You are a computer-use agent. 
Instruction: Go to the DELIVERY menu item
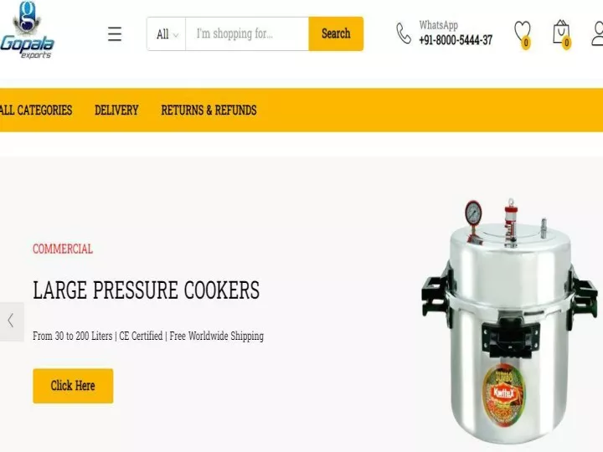pos(116,110)
